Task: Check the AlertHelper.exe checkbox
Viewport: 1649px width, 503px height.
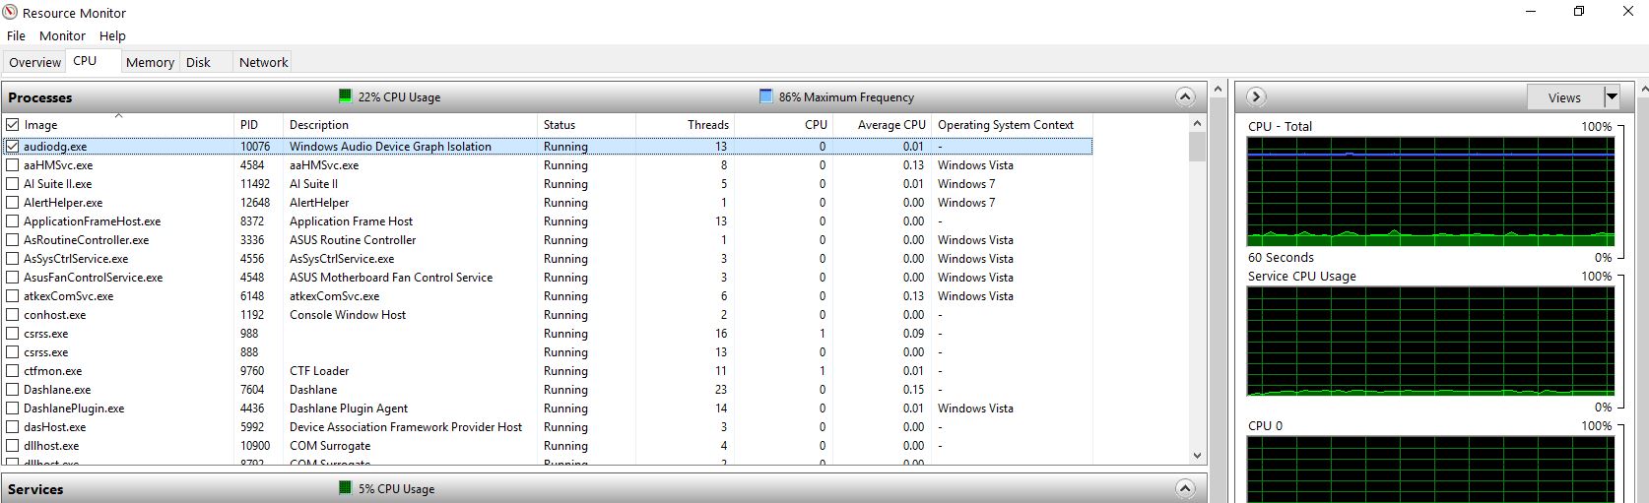Action: (x=13, y=203)
